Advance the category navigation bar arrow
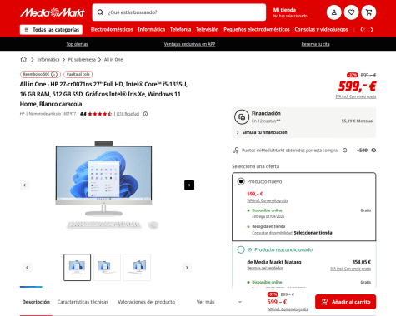 [372, 30]
